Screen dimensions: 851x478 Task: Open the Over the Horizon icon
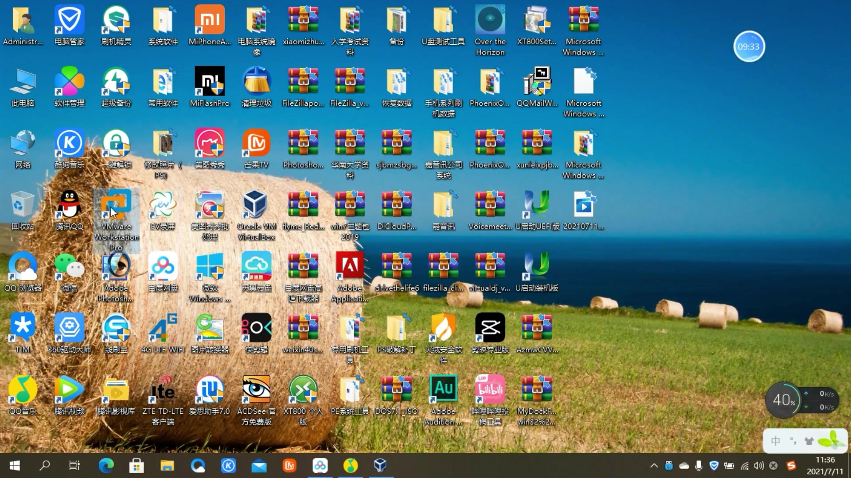click(x=490, y=31)
